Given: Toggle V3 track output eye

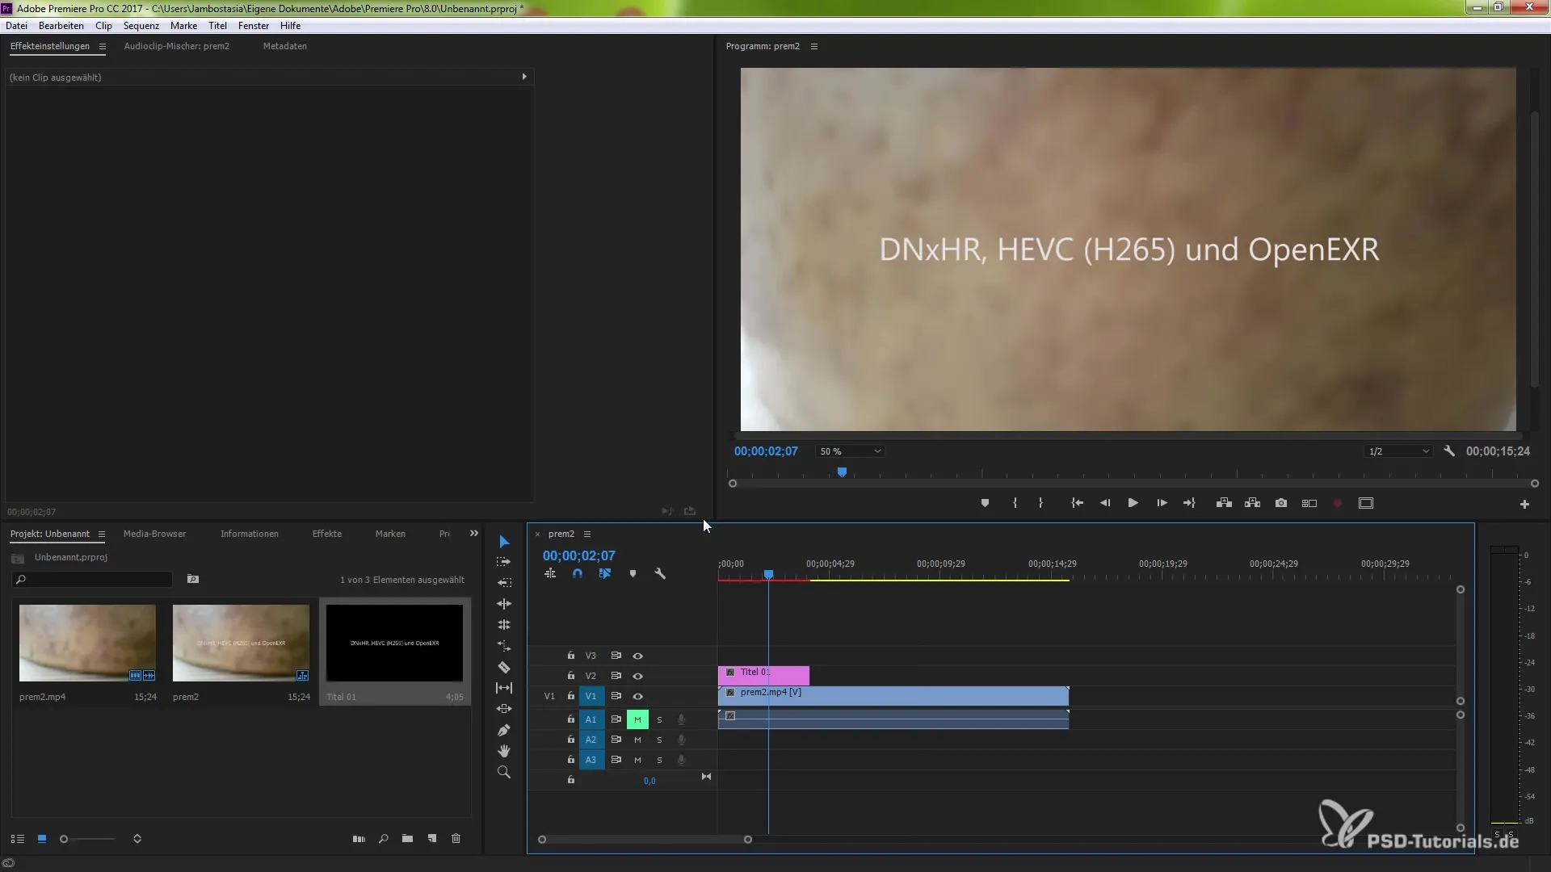Looking at the screenshot, I should pos(637,656).
